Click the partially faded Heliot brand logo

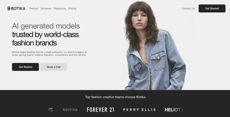pos(174,110)
